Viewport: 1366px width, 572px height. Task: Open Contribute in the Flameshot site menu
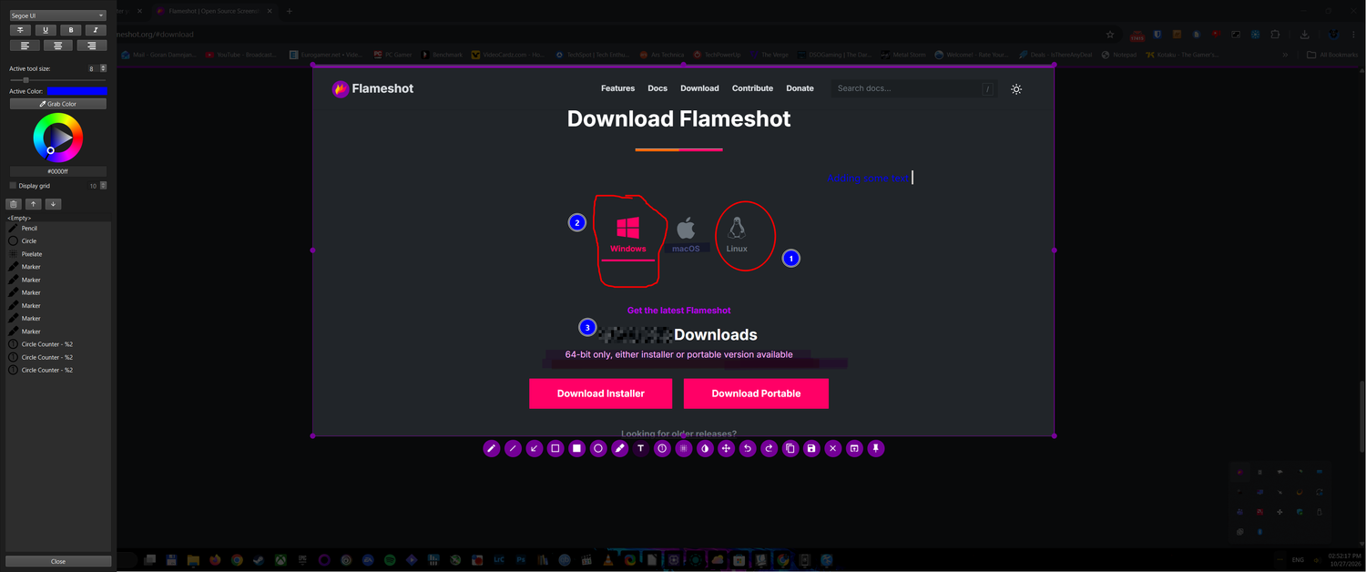coord(752,88)
